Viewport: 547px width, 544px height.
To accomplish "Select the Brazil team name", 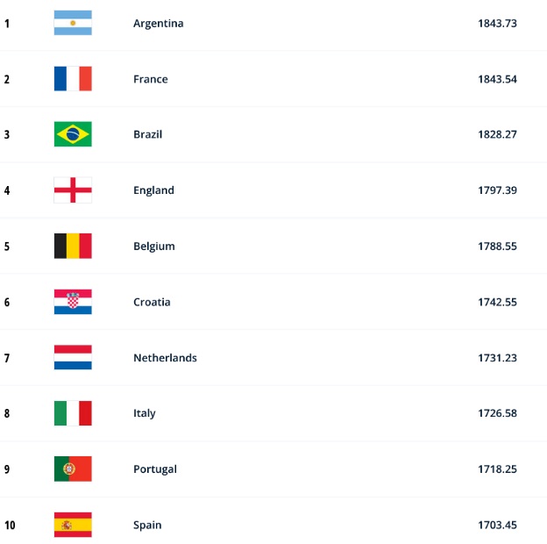I will coord(148,134).
